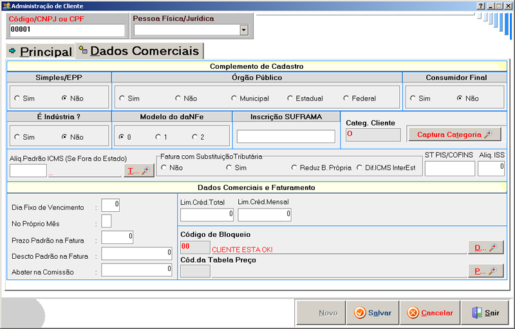Image resolution: width=515 pixels, height=329 pixels.
Task: Focus the Inscrição SUFRAMA input field
Action: pyautogui.click(x=286, y=136)
